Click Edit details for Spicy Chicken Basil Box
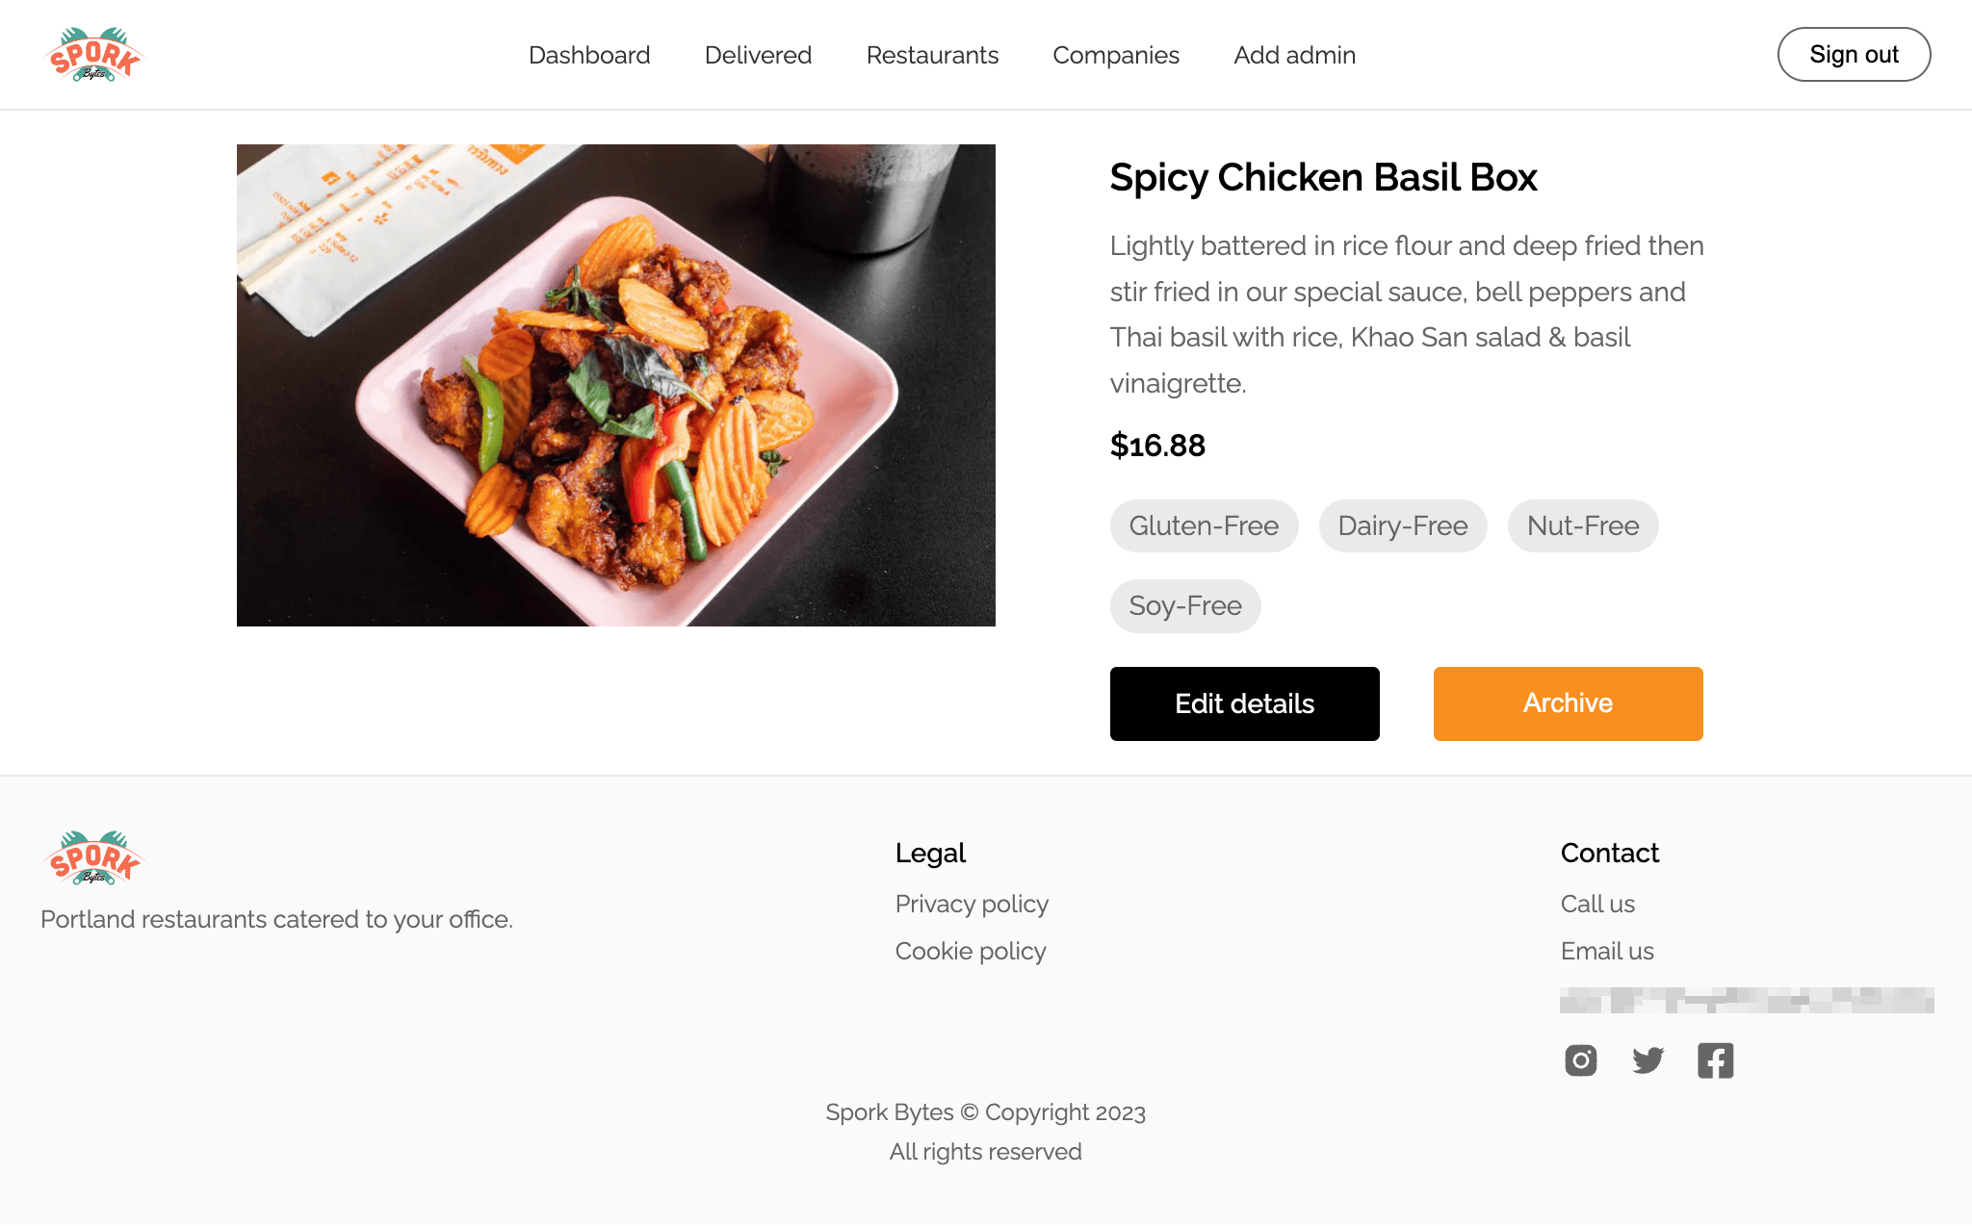The image size is (1972, 1226). point(1244,703)
